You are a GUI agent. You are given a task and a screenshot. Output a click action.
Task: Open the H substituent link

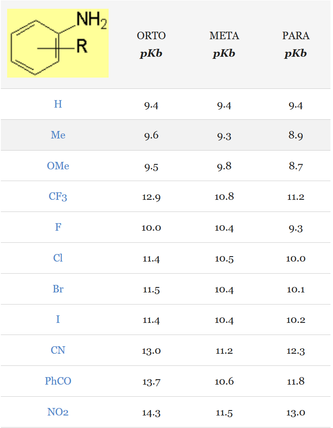coord(58,104)
